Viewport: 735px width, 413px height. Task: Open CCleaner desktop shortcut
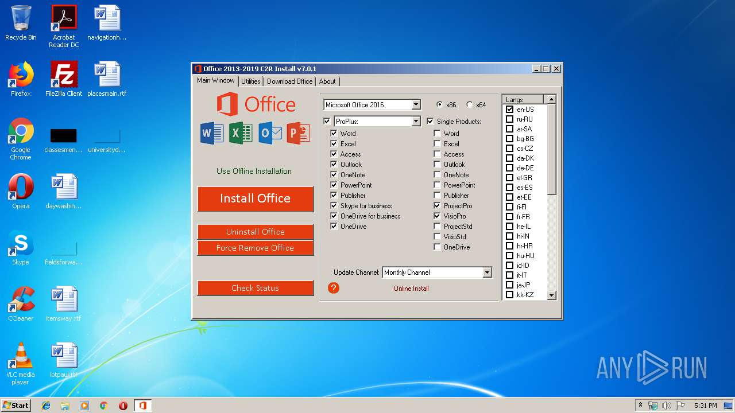point(21,304)
